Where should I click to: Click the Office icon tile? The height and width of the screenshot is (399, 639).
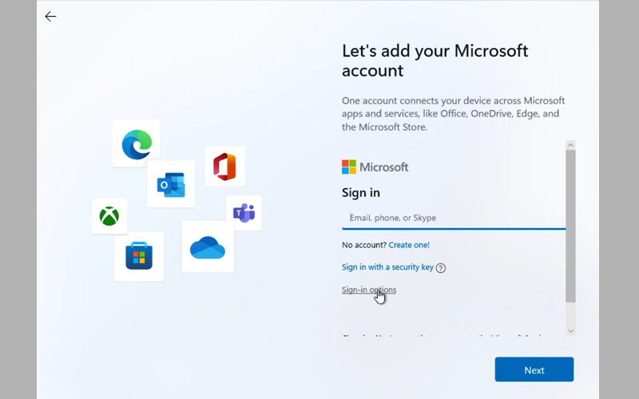point(224,166)
